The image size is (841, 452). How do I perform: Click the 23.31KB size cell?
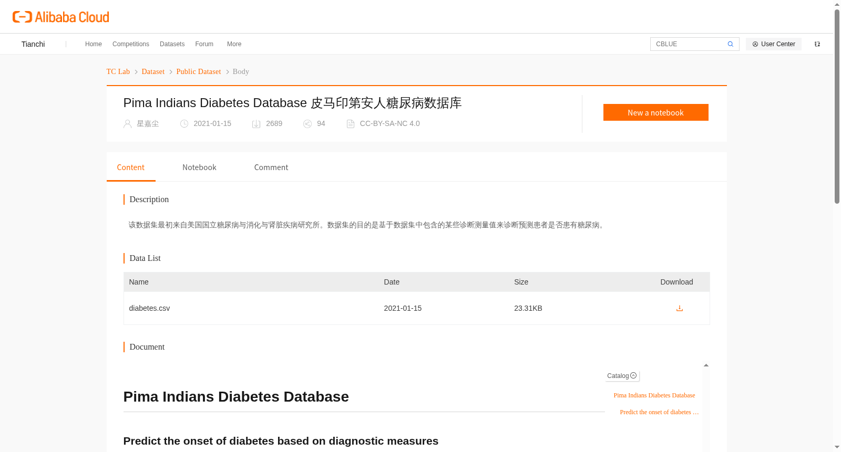[x=528, y=308]
